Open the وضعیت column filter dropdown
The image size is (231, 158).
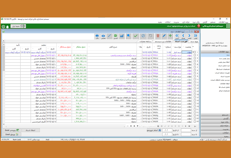click(x=183, y=47)
